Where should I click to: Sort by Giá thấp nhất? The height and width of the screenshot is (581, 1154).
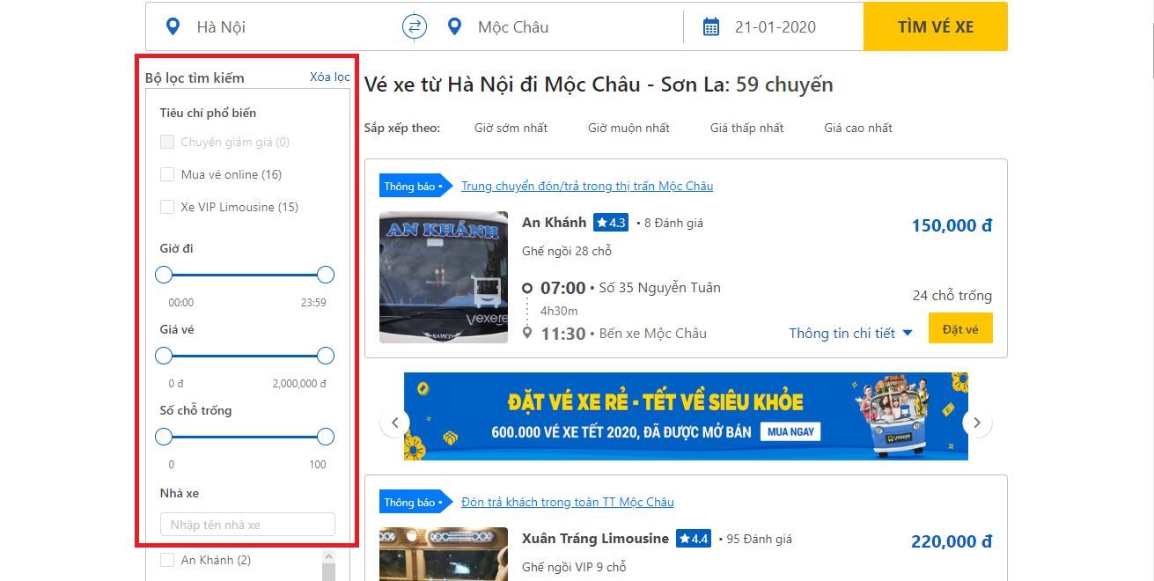coord(746,128)
